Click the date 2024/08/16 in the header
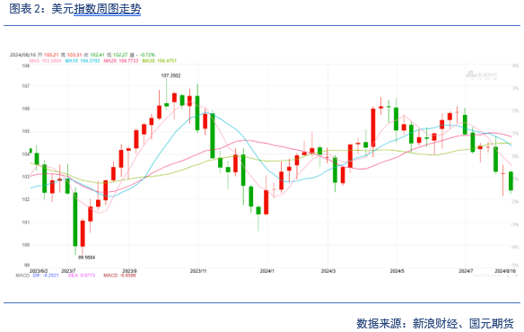Viewport: 524px width, 332px height. (x=22, y=55)
